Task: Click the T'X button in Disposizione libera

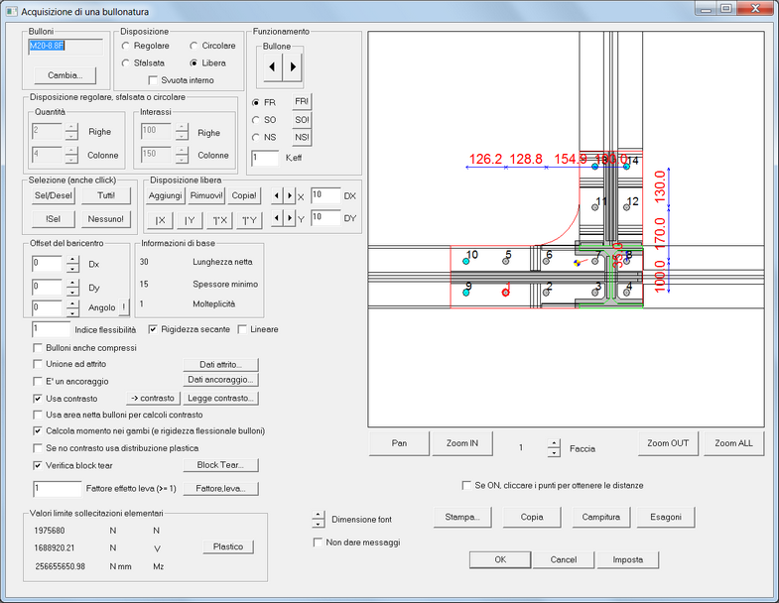Action: (x=220, y=219)
